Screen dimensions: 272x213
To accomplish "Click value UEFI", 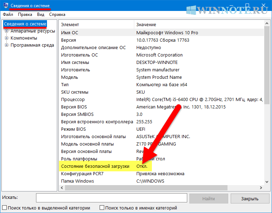I will click(141, 129).
